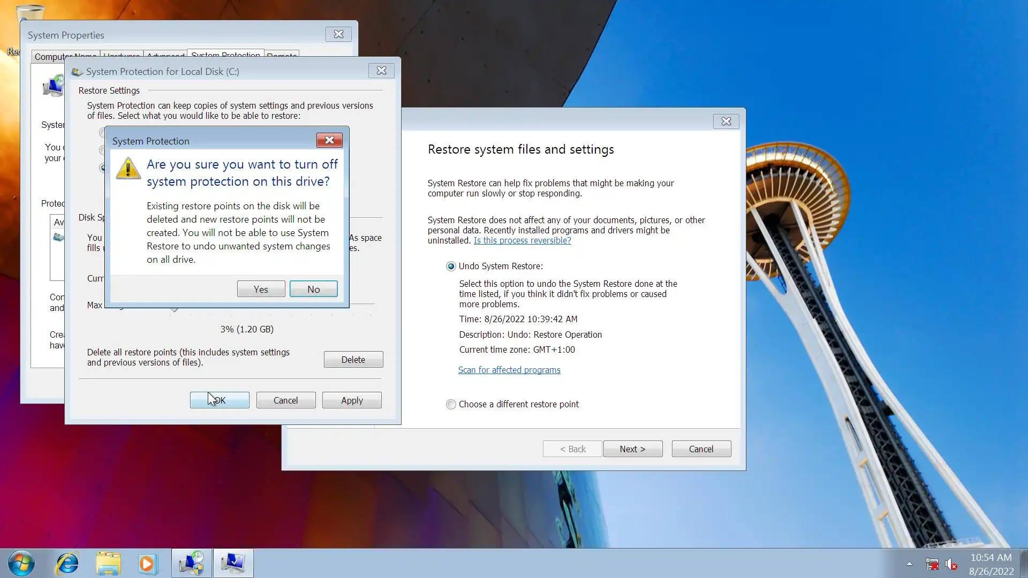The image size is (1028, 578).
Task: Launch Internet Explorer from the taskbar
Action: (x=67, y=563)
